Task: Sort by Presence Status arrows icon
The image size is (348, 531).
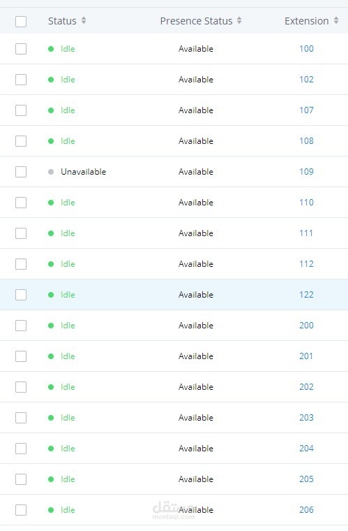Action: pos(239,21)
